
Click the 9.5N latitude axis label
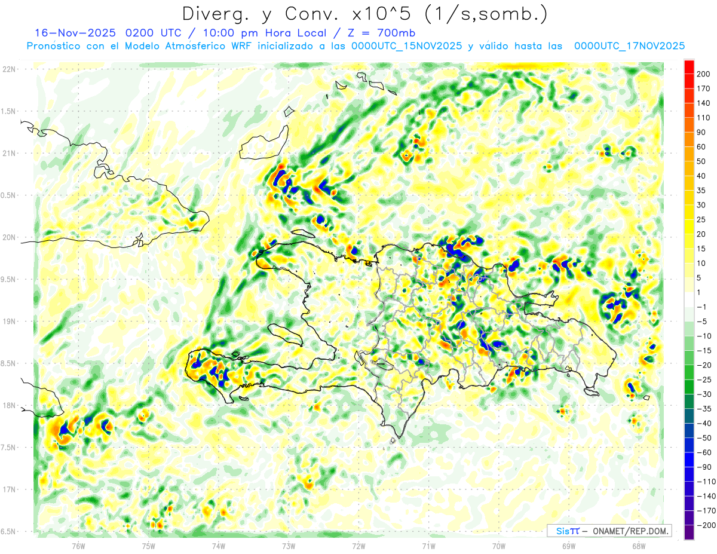pyautogui.click(x=8, y=280)
